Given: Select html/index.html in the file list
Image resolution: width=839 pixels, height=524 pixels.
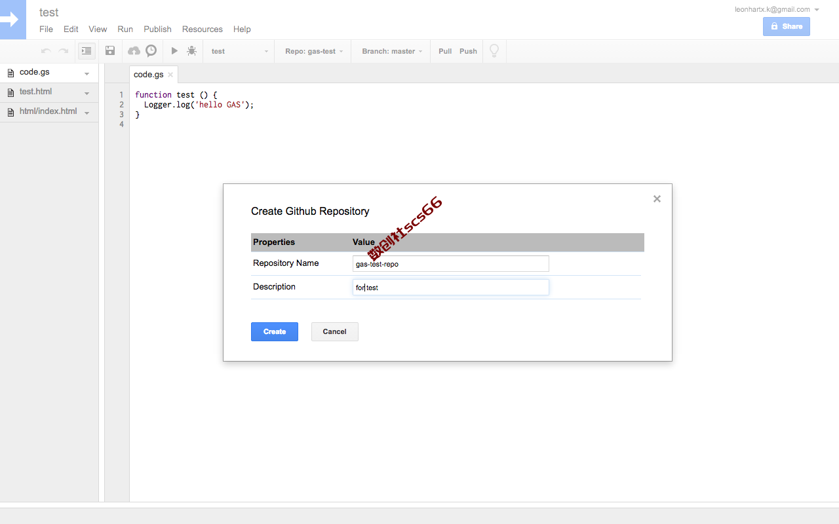Looking at the screenshot, I should tap(49, 112).
